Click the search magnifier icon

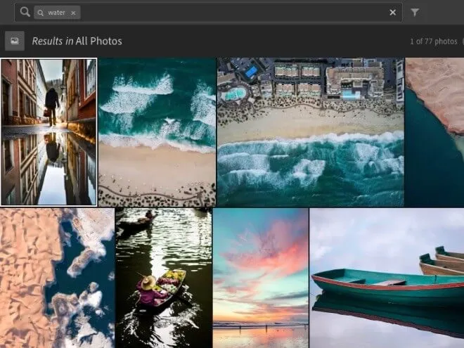pos(25,12)
